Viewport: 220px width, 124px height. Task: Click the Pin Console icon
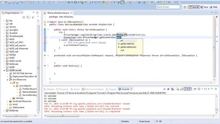point(195,89)
